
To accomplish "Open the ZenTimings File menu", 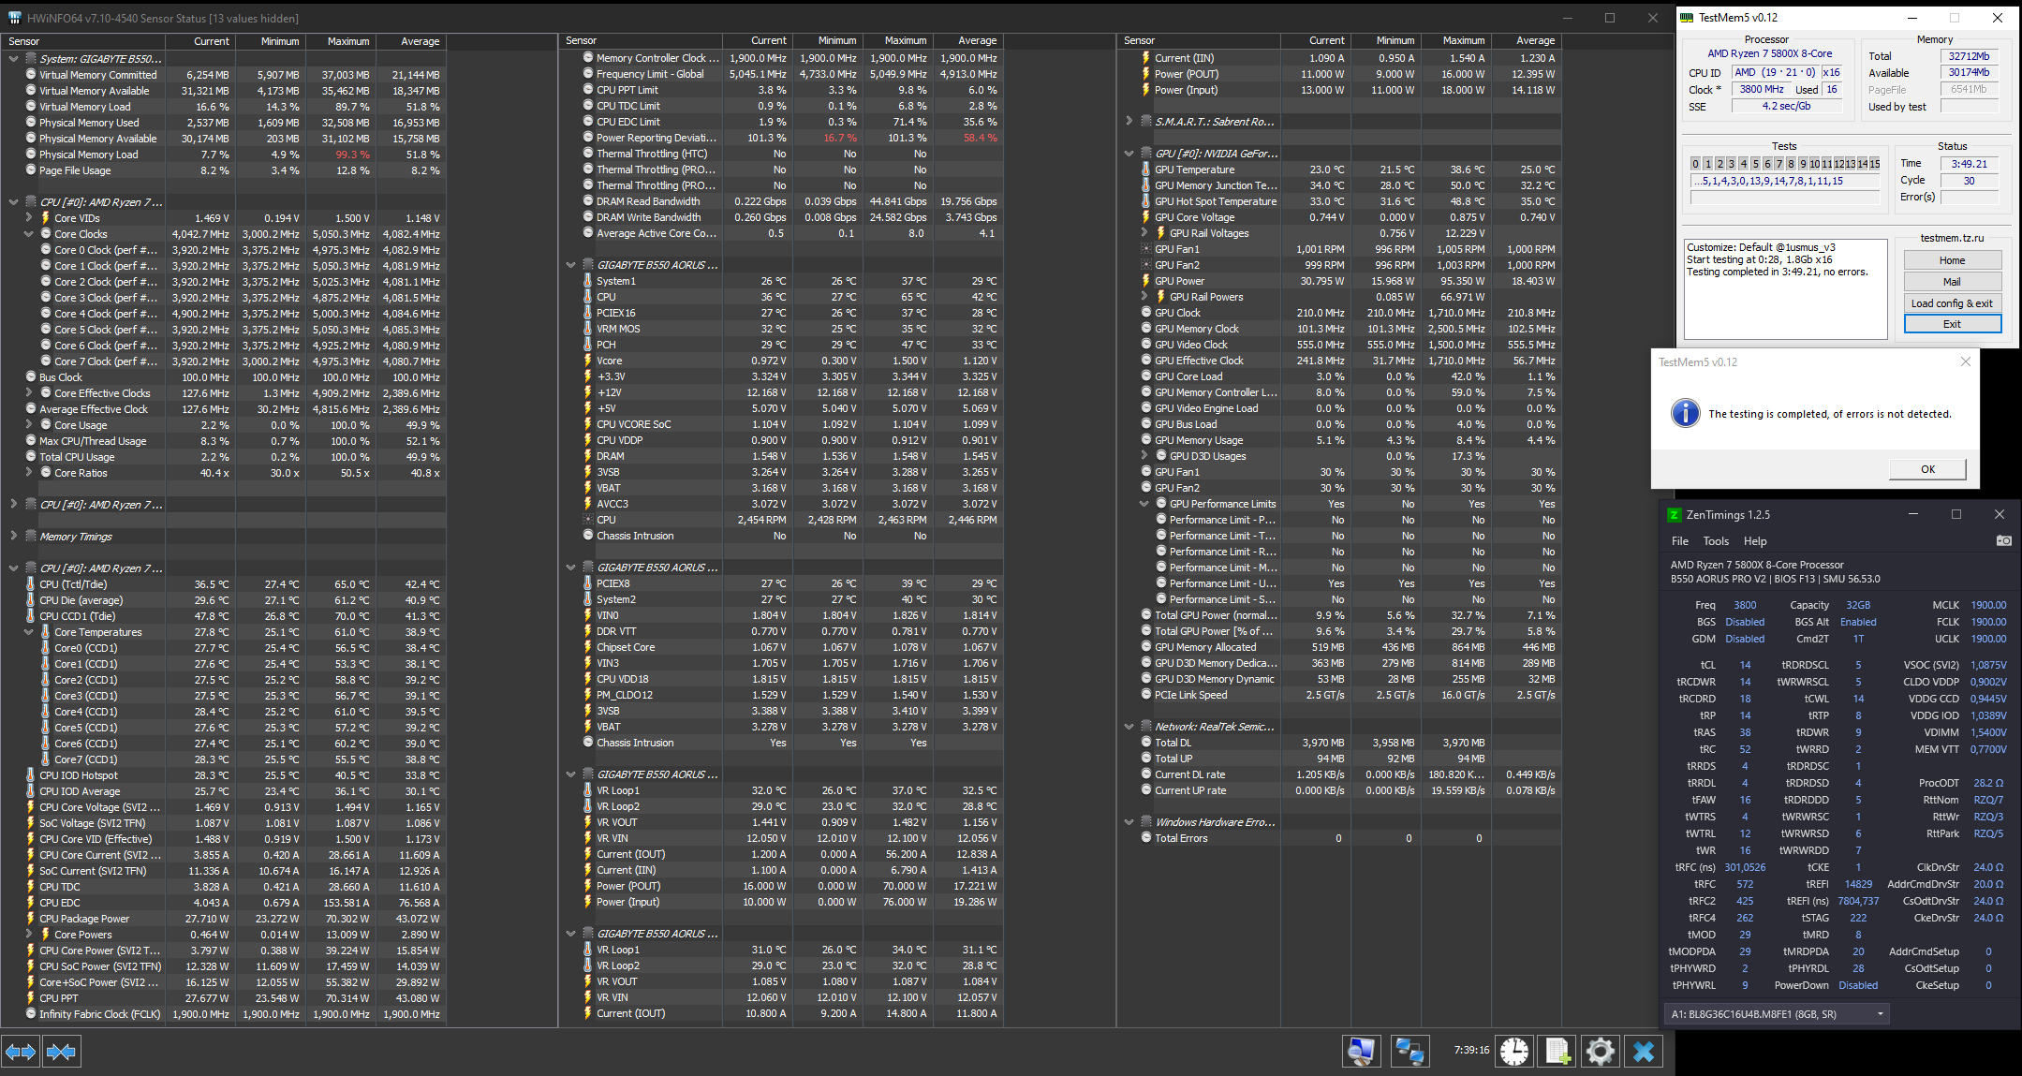I will tap(1680, 541).
